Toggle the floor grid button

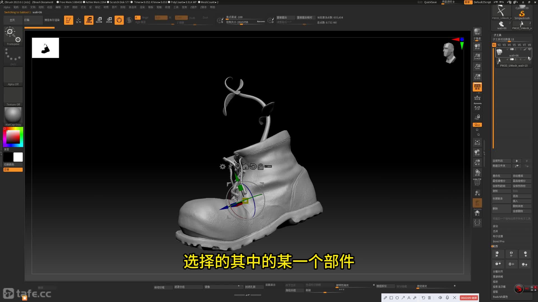tap(477, 98)
